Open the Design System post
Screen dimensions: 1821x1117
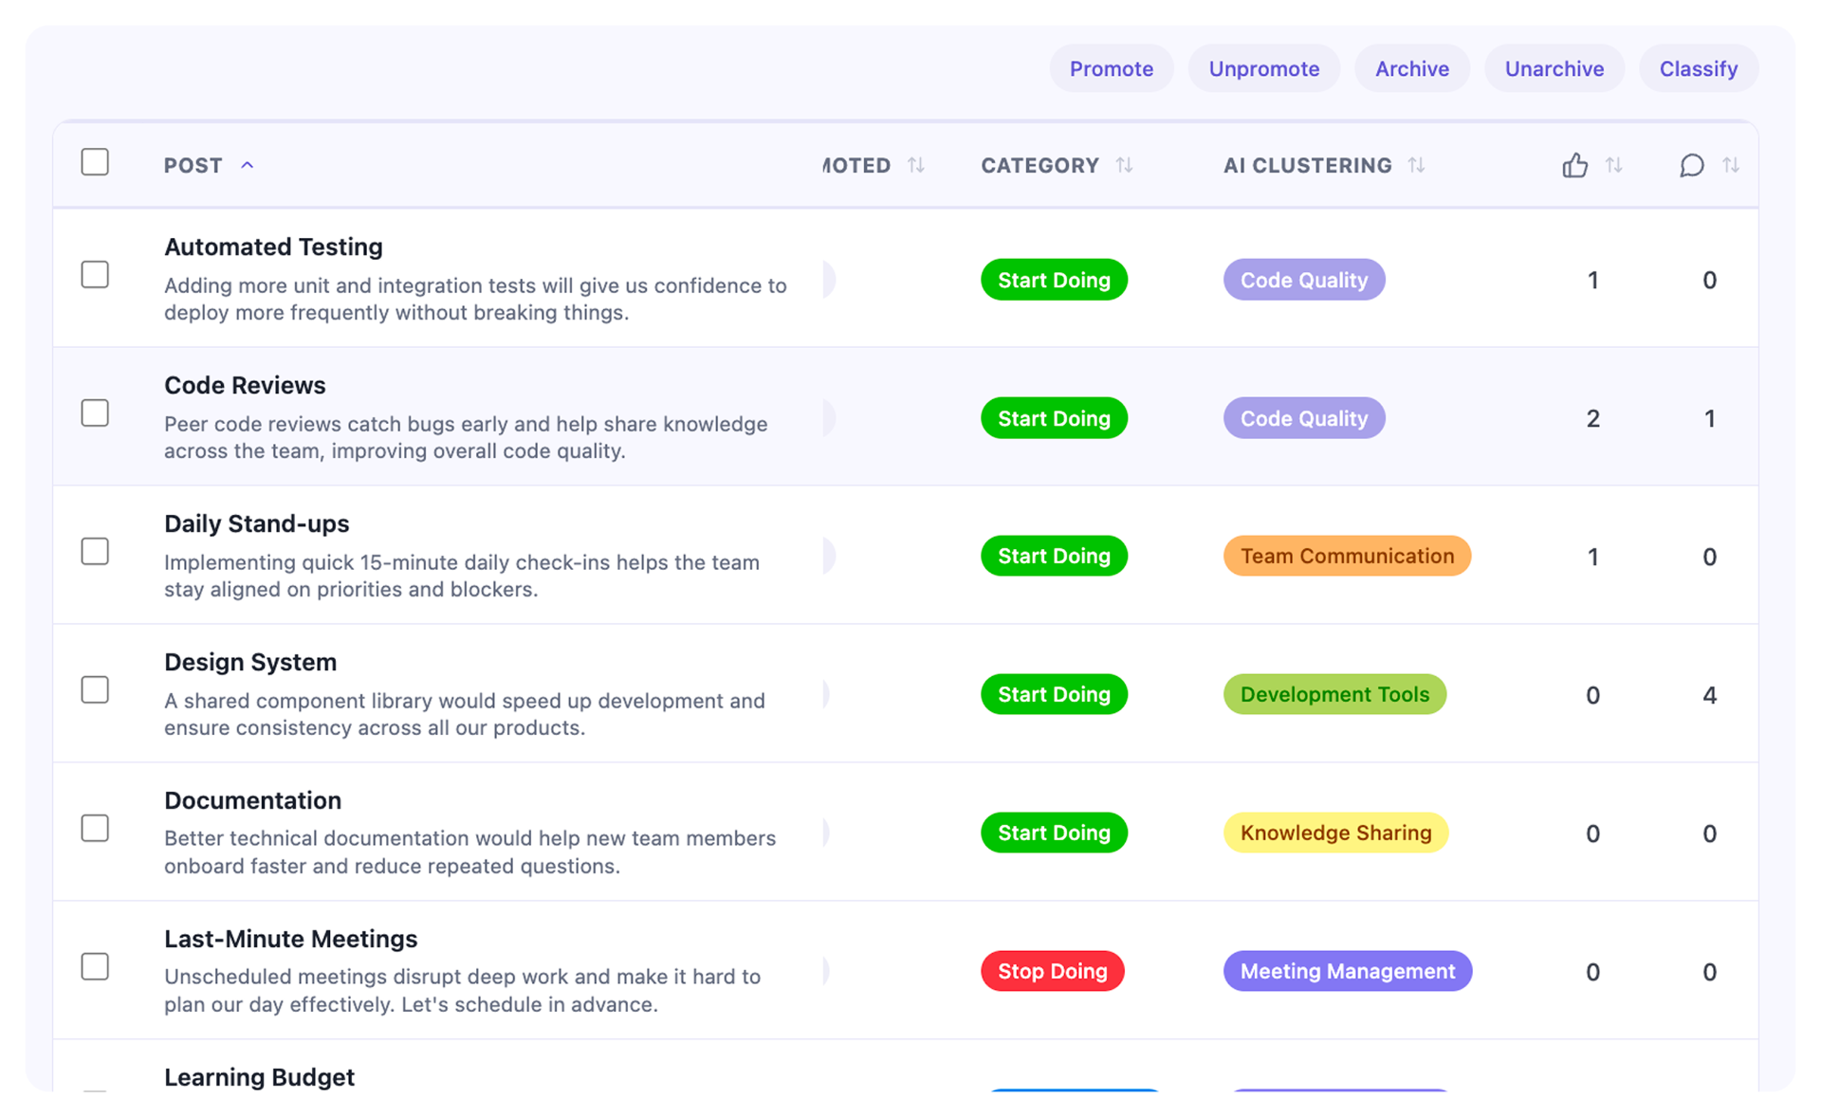pyautogui.click(x=250, y=662)
